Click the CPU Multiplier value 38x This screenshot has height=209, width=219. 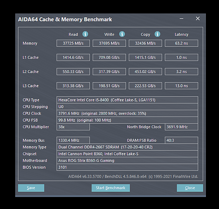click(73, 127)
